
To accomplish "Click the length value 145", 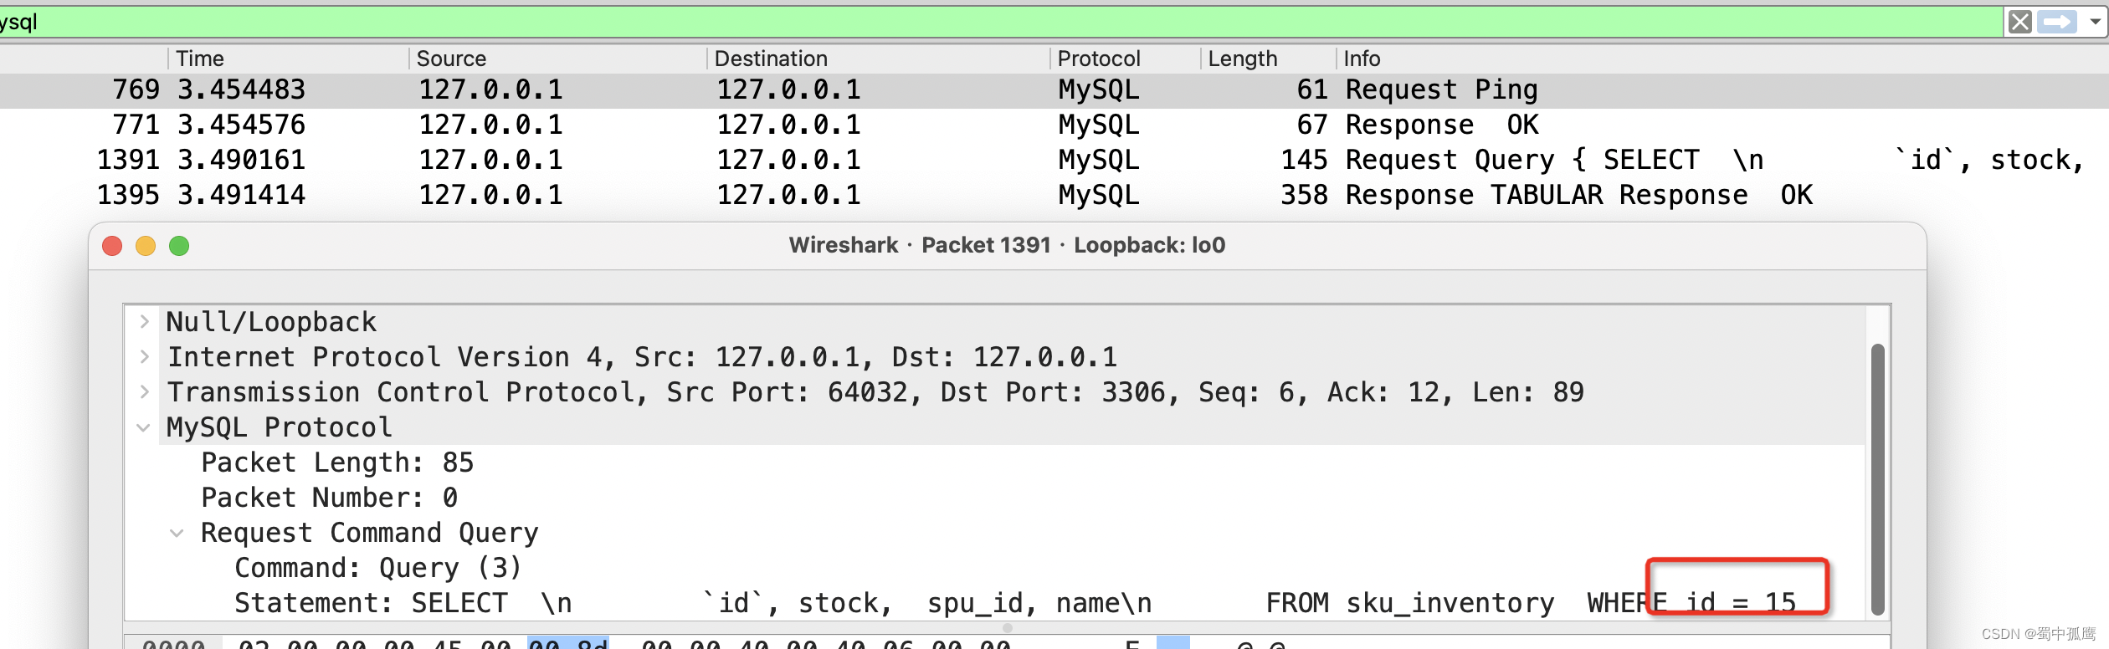I will [x=1305, y=161].
